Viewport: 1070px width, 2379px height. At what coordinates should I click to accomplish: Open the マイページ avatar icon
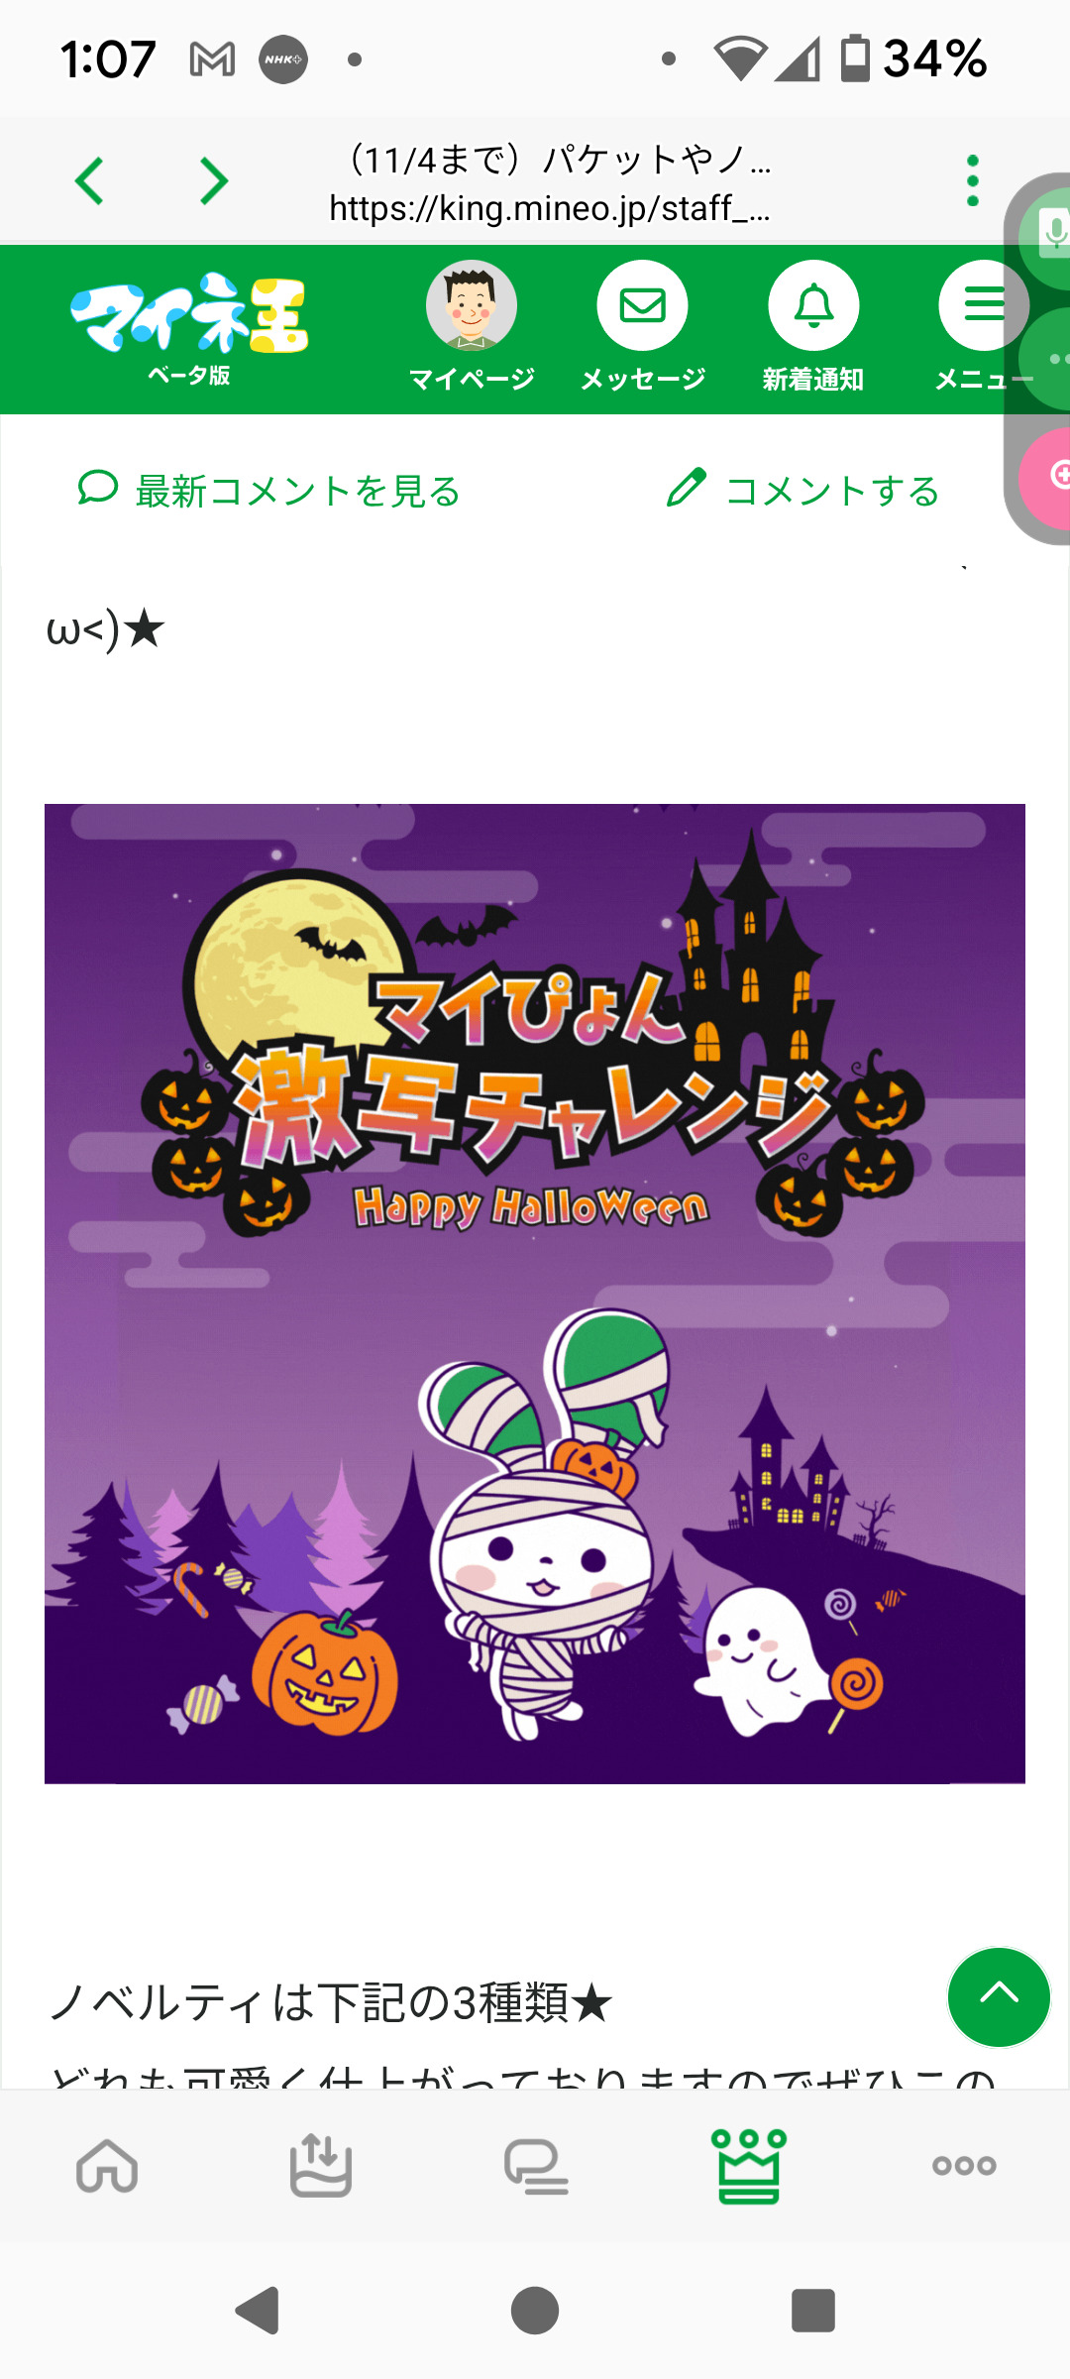click(x=472, y=306)
